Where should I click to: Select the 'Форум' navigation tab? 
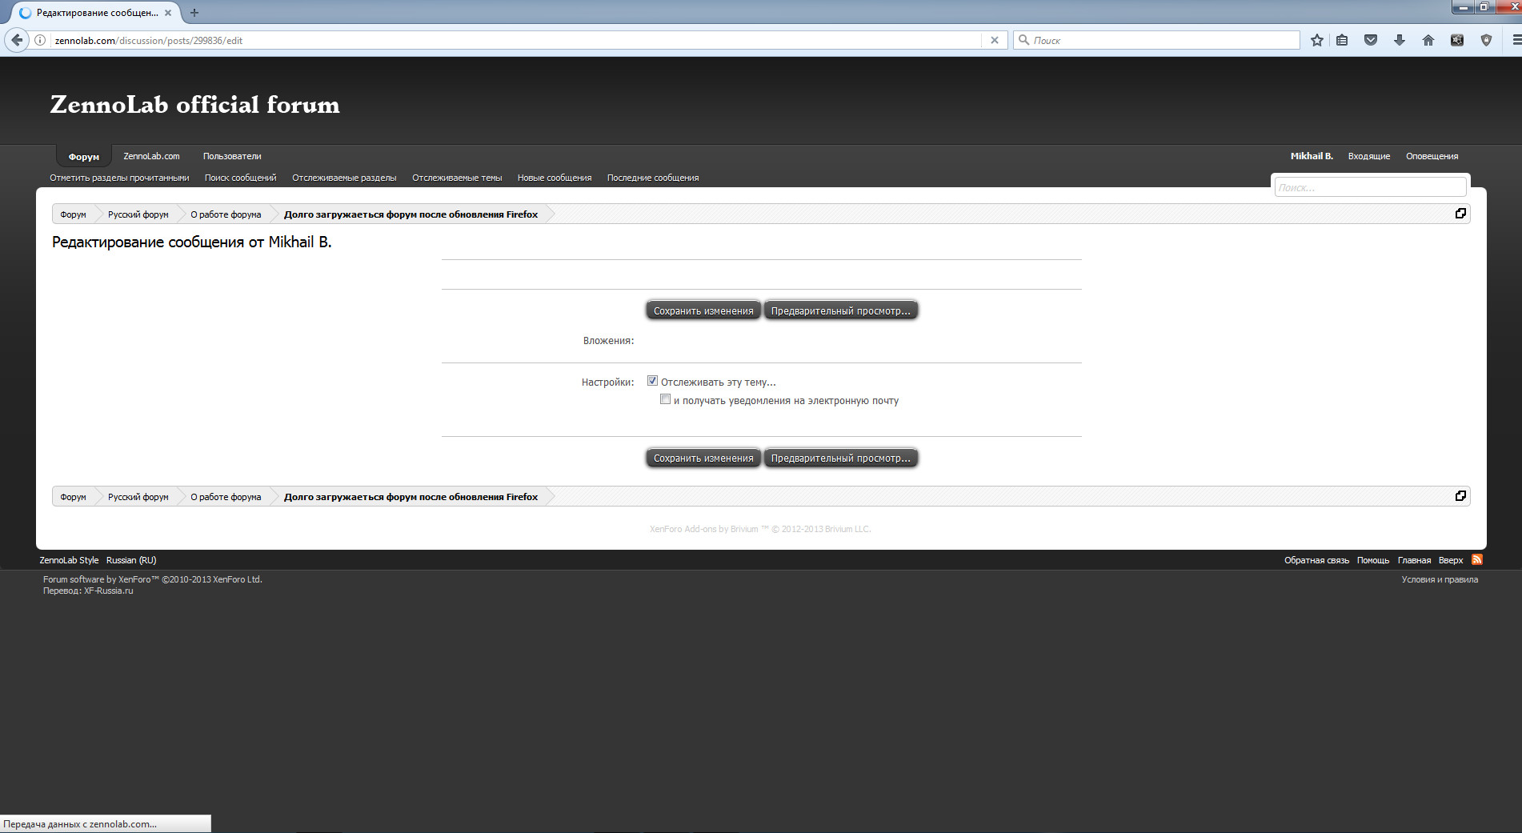84,156
